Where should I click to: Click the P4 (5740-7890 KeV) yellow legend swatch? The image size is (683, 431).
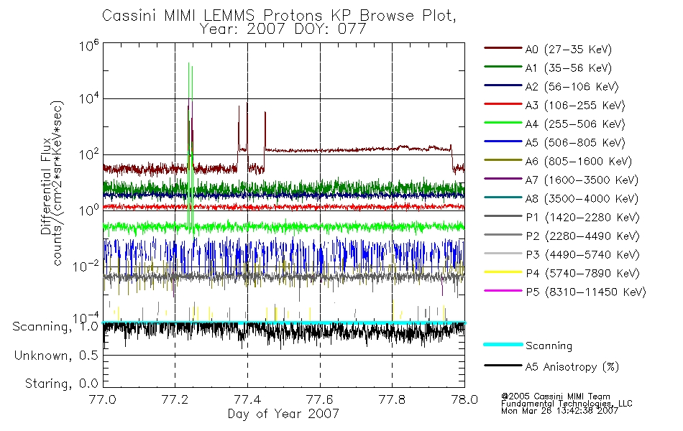(503, 272)
